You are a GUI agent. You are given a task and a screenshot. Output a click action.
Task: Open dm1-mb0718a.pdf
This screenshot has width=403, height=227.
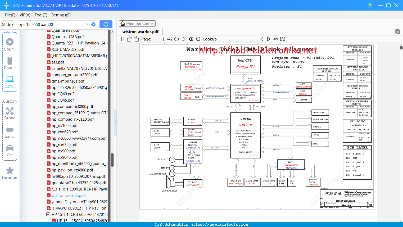[x=68, y=81]
